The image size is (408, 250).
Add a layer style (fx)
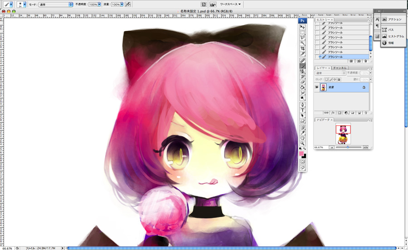tap(333, 113)
